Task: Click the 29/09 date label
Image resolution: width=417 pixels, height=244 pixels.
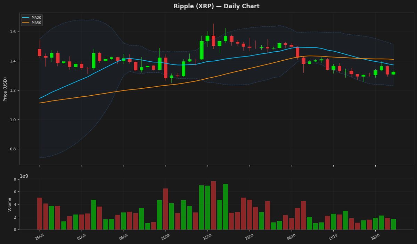Action: pyautogui.click(x=250, y=237)
